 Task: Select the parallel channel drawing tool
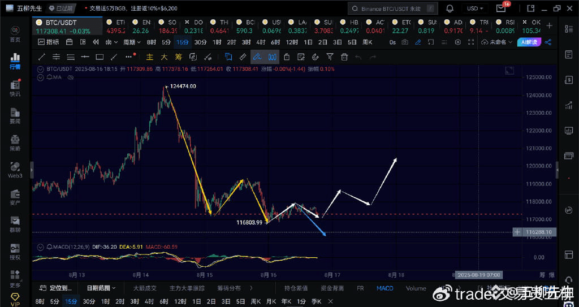tap(56, 57)
